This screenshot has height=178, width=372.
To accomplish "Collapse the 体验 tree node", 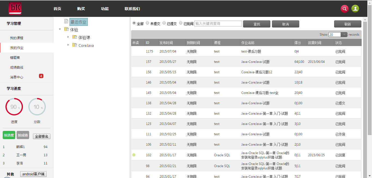I will [x=60, y=29].
